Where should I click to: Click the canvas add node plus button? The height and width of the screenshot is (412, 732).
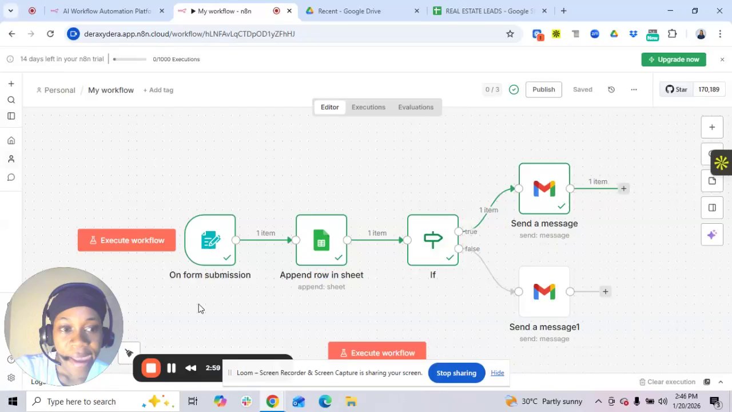coord(712,127)
